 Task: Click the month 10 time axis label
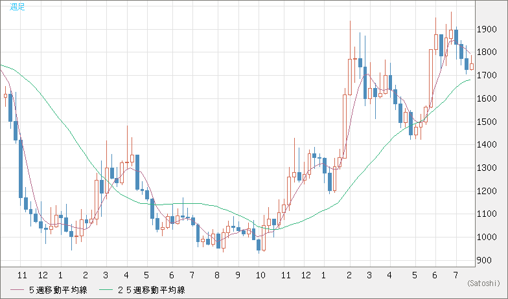point(260,276)
